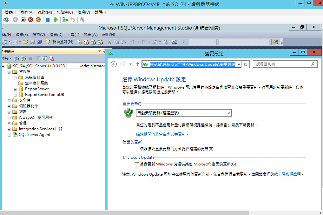Click the Connect Object Explorer icon
Viewport: 323px width, 215px height.
point(16,59)
